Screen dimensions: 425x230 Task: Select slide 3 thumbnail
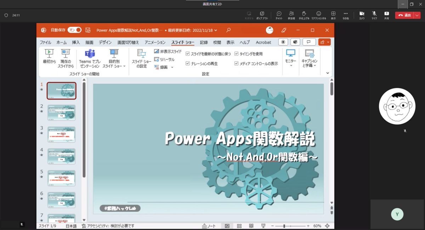[62, 134]
